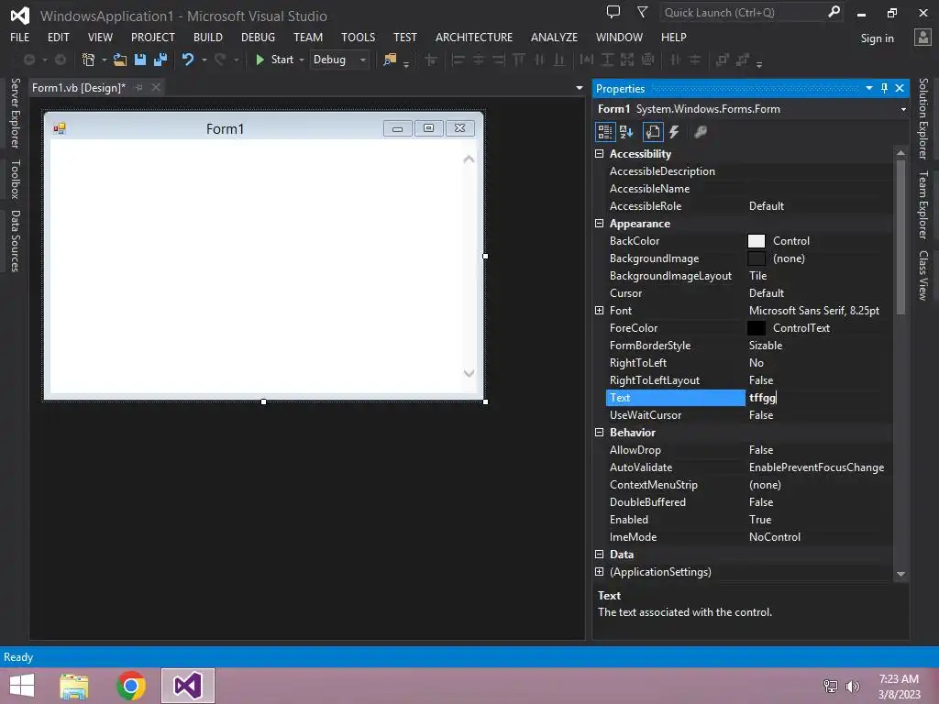939x704 pixels.
Task: Open Chrome from the taskbar
Action: click(131, 686)
